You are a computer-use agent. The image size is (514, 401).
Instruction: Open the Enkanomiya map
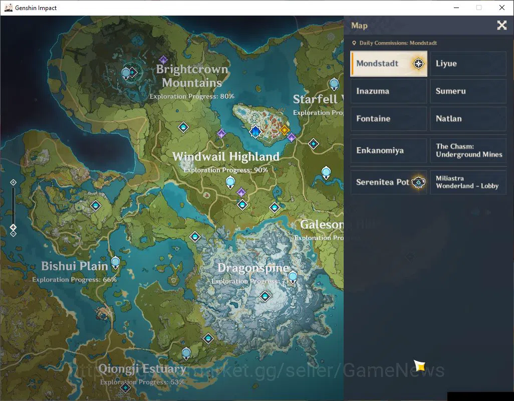(389, 150)
